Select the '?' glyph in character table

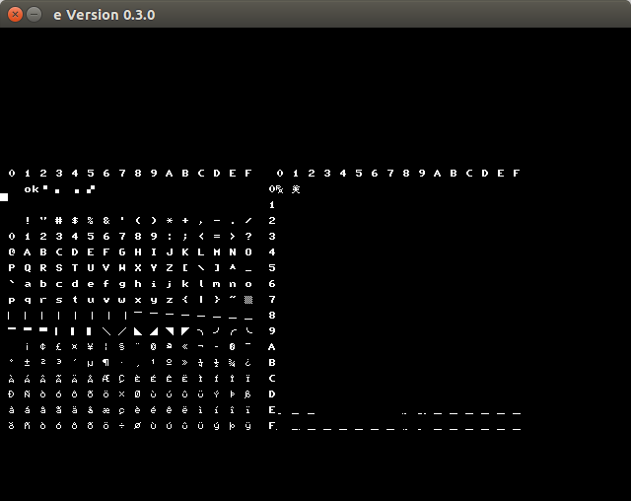click(248, 237)
